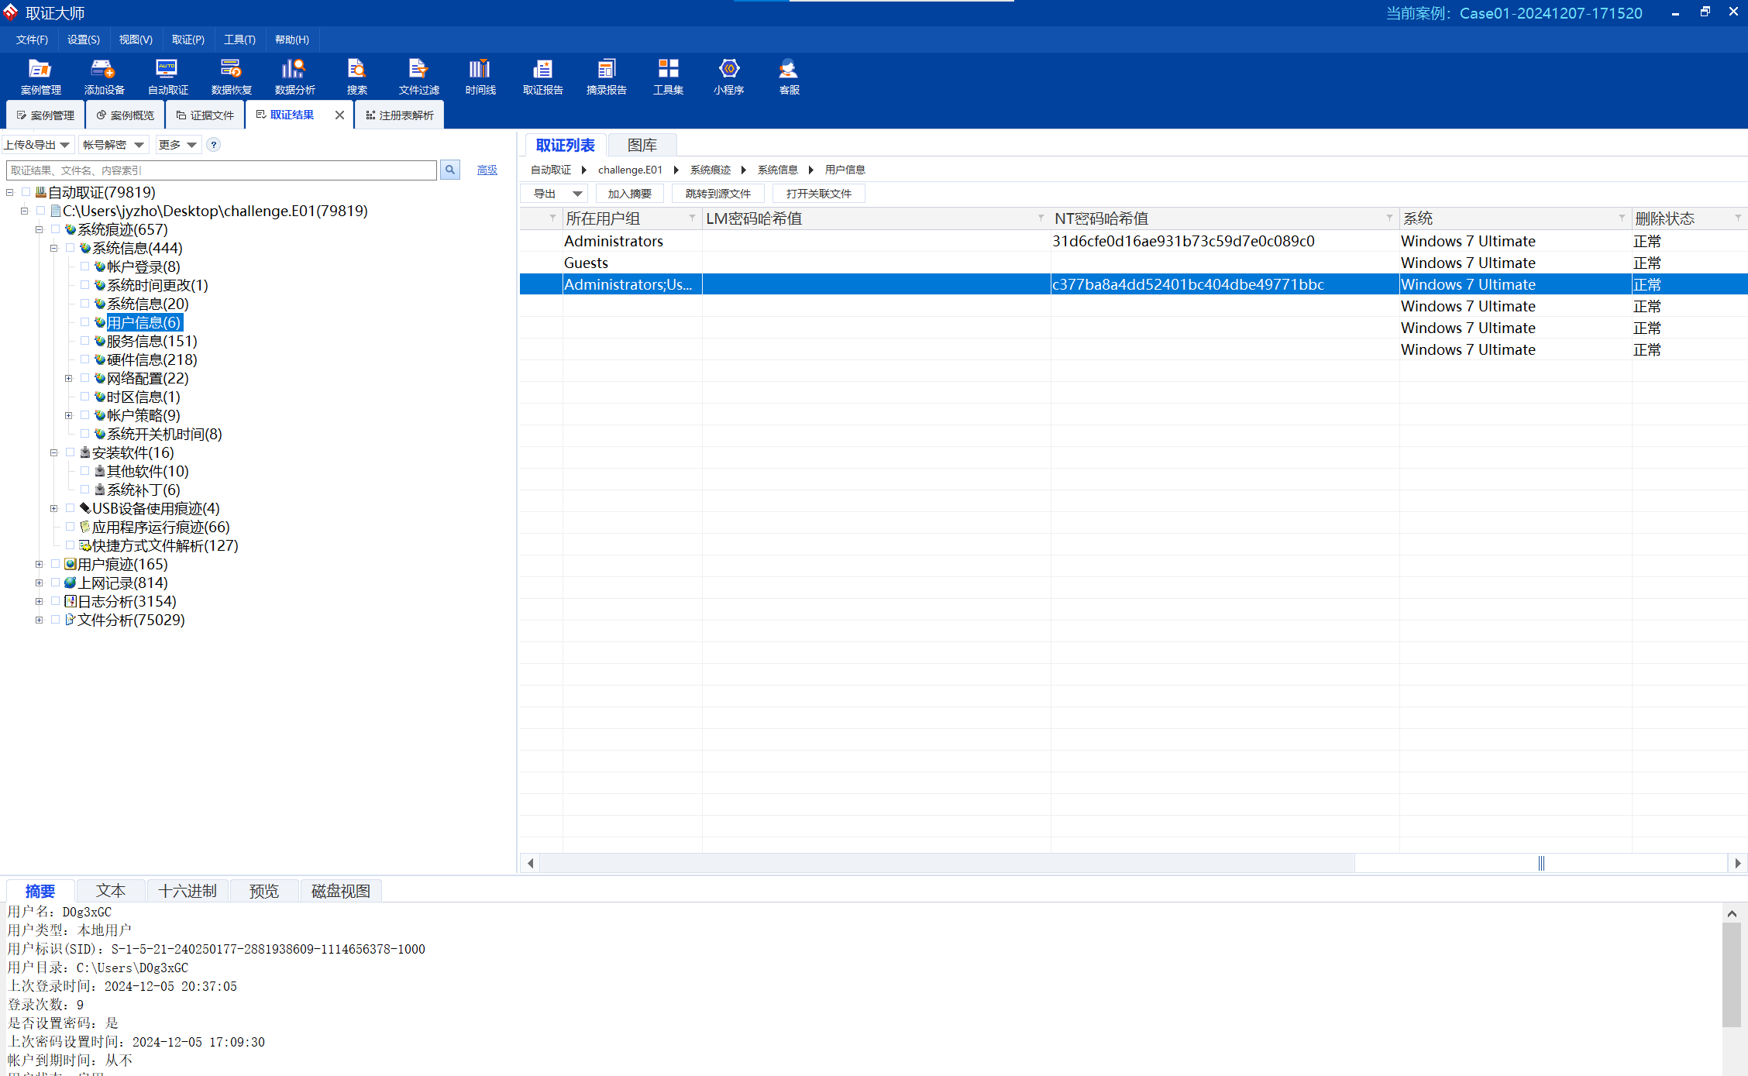This screenshot has height=1076, width=1748.
Task: Expand the 帐户策略(9) tree node
Action: [x=69, y=415]
